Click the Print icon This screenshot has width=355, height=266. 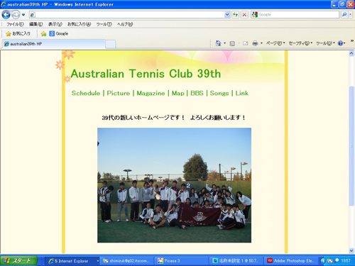coord(255,43)
